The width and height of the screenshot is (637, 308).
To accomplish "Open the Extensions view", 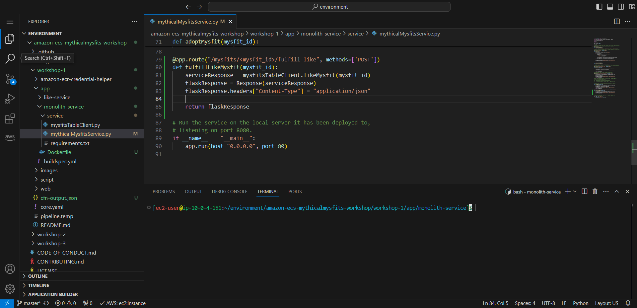I will (x=10, y=118).
